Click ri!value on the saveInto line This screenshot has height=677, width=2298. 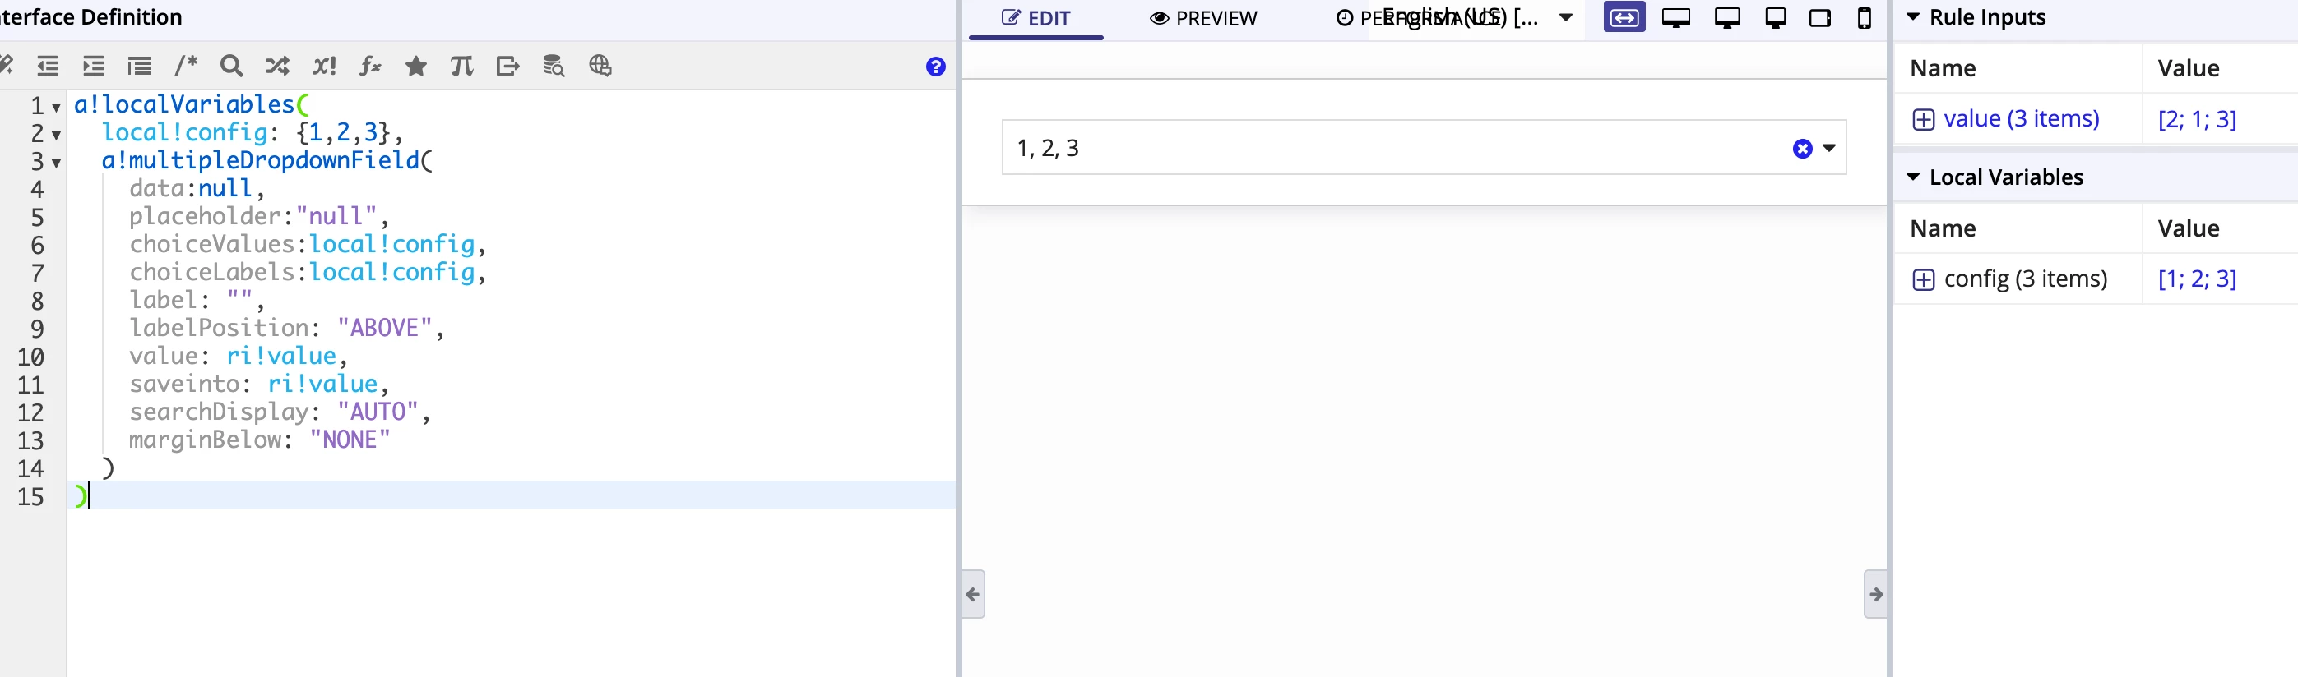(x=322, y=384)
